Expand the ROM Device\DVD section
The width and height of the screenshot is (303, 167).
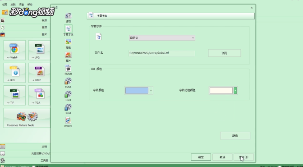click(x=25, y=153)
